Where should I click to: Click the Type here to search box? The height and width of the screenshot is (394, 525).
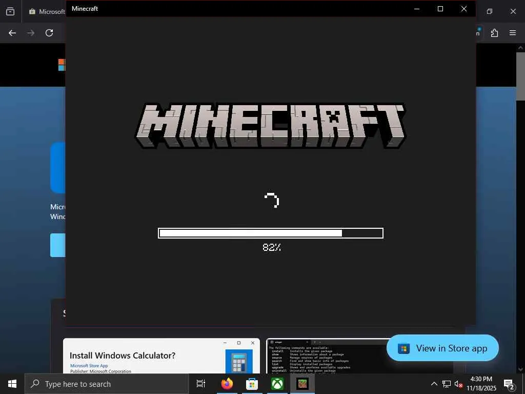pos(107,384)
